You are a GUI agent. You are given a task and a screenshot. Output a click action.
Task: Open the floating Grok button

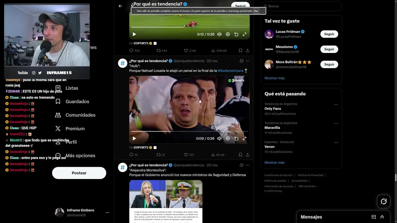(x=384, y=202)
